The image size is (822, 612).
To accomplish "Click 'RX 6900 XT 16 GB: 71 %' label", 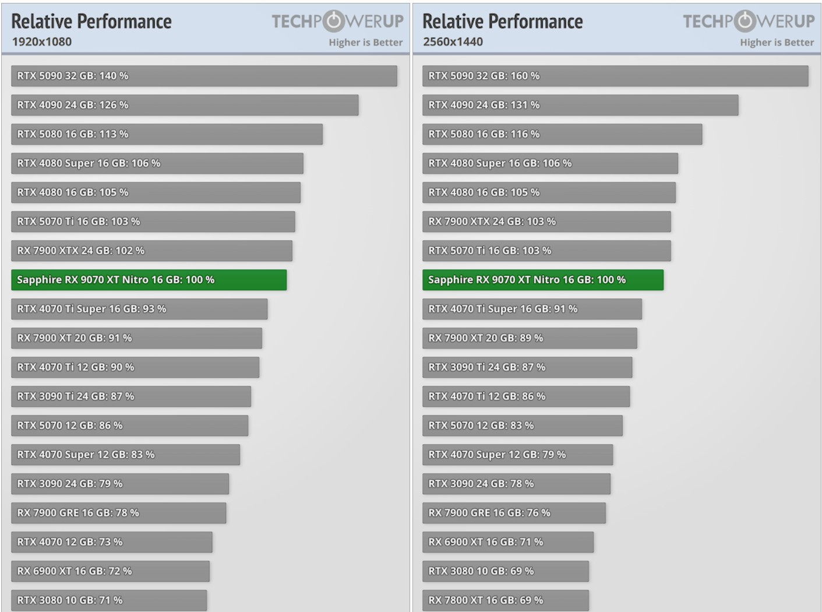I will point(486,542).
